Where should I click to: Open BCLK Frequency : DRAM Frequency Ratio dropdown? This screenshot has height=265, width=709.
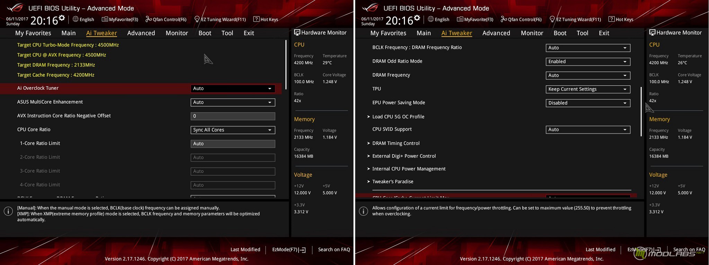point(588,48)
